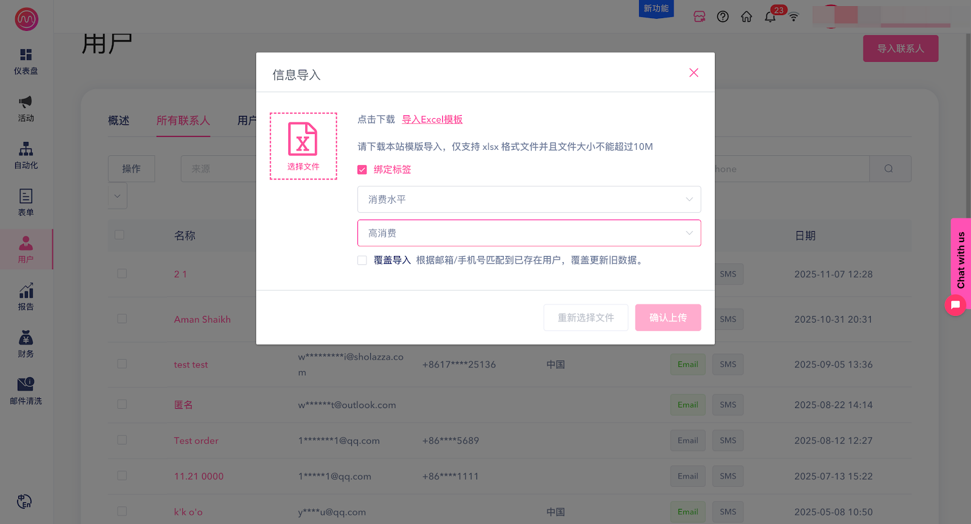Click the home icon in top bar
This screenshot has height=524, width=971.
coord(746,16)
